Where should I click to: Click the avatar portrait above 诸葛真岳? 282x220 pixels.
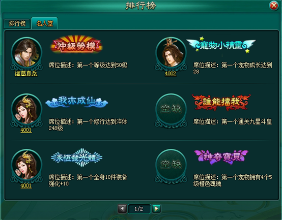26,53
